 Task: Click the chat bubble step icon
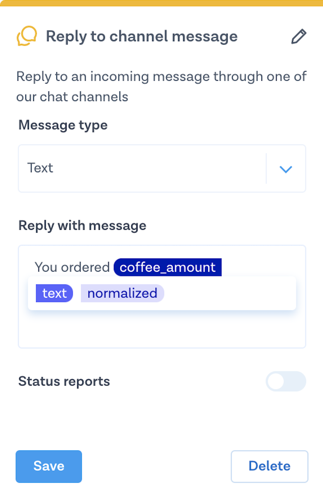[x=27, y=36]
